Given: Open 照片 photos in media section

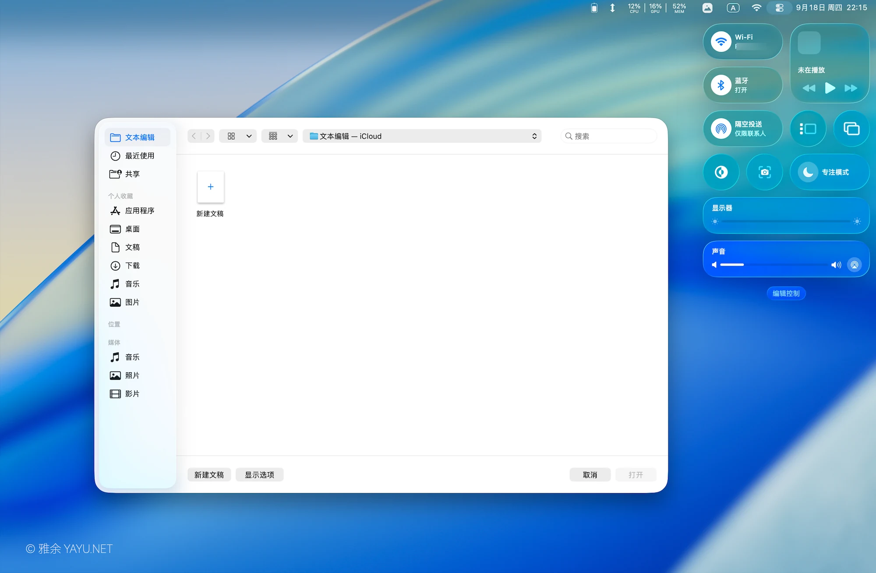Looking at the screenshot, I should 138,375.
